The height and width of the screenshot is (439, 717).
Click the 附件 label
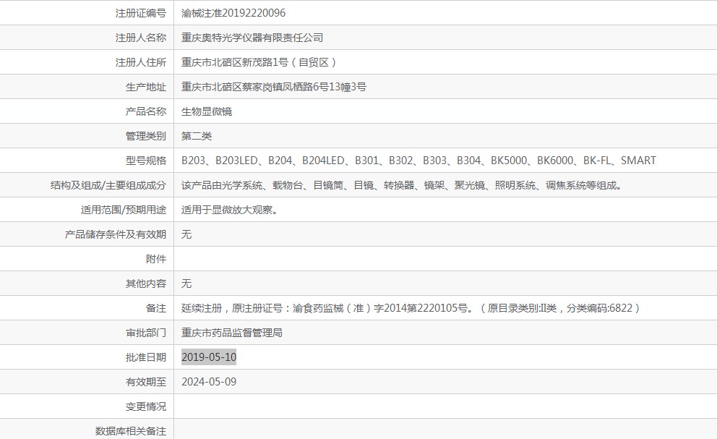156,259
